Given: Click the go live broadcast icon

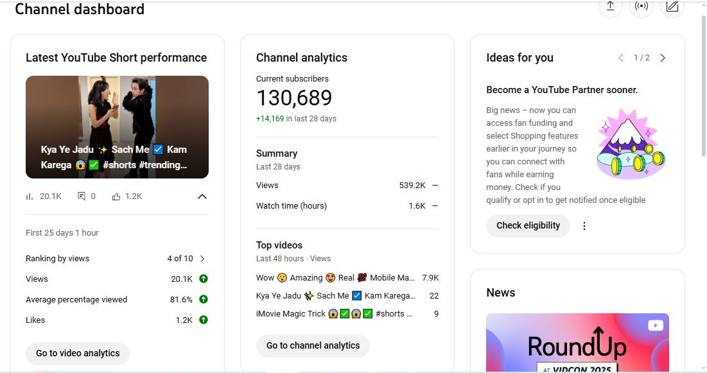Looking at the screenshot, I should (641, 6).
